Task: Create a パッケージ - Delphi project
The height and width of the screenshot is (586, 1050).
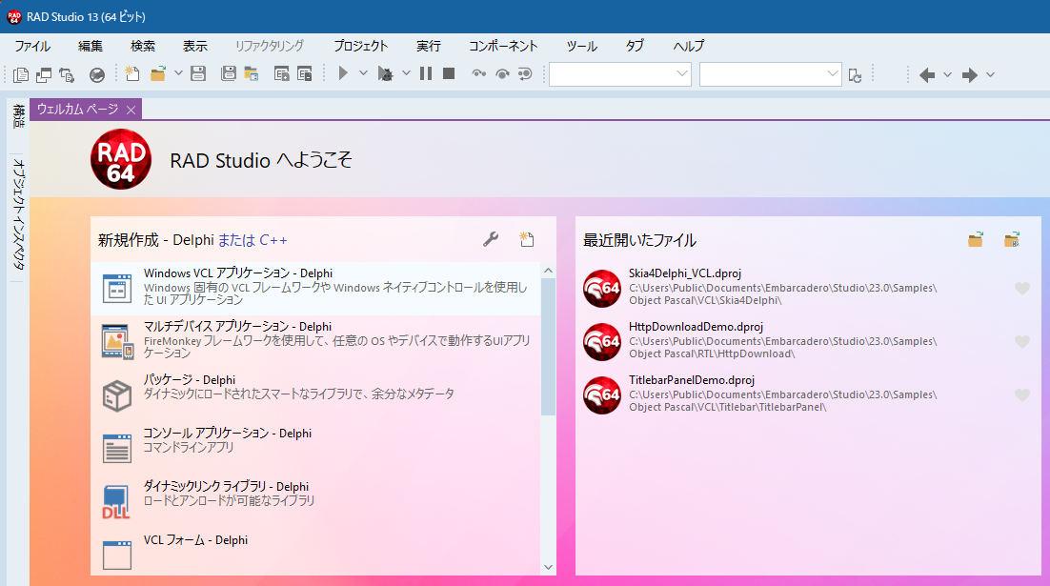Action: pos(315,394)
